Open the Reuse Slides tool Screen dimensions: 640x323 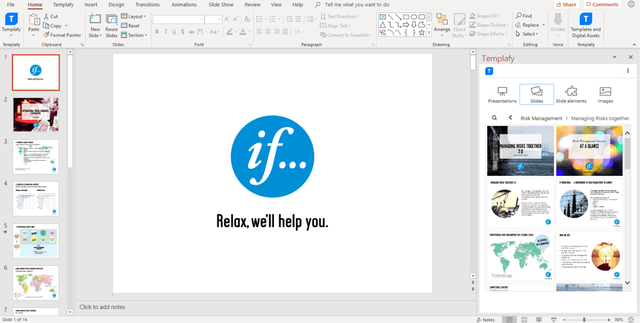coord(111,26)
